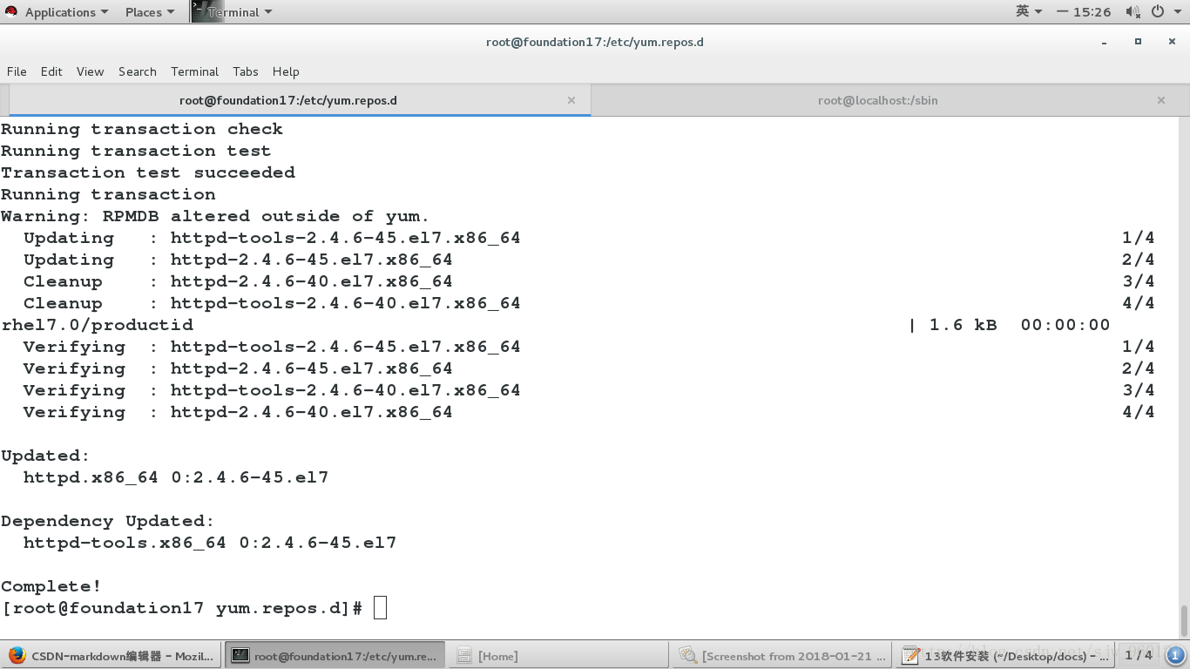This screenshot has height=669, width=1190.
Task: Open the input method indicator 英
Action: click(1029, 11)
